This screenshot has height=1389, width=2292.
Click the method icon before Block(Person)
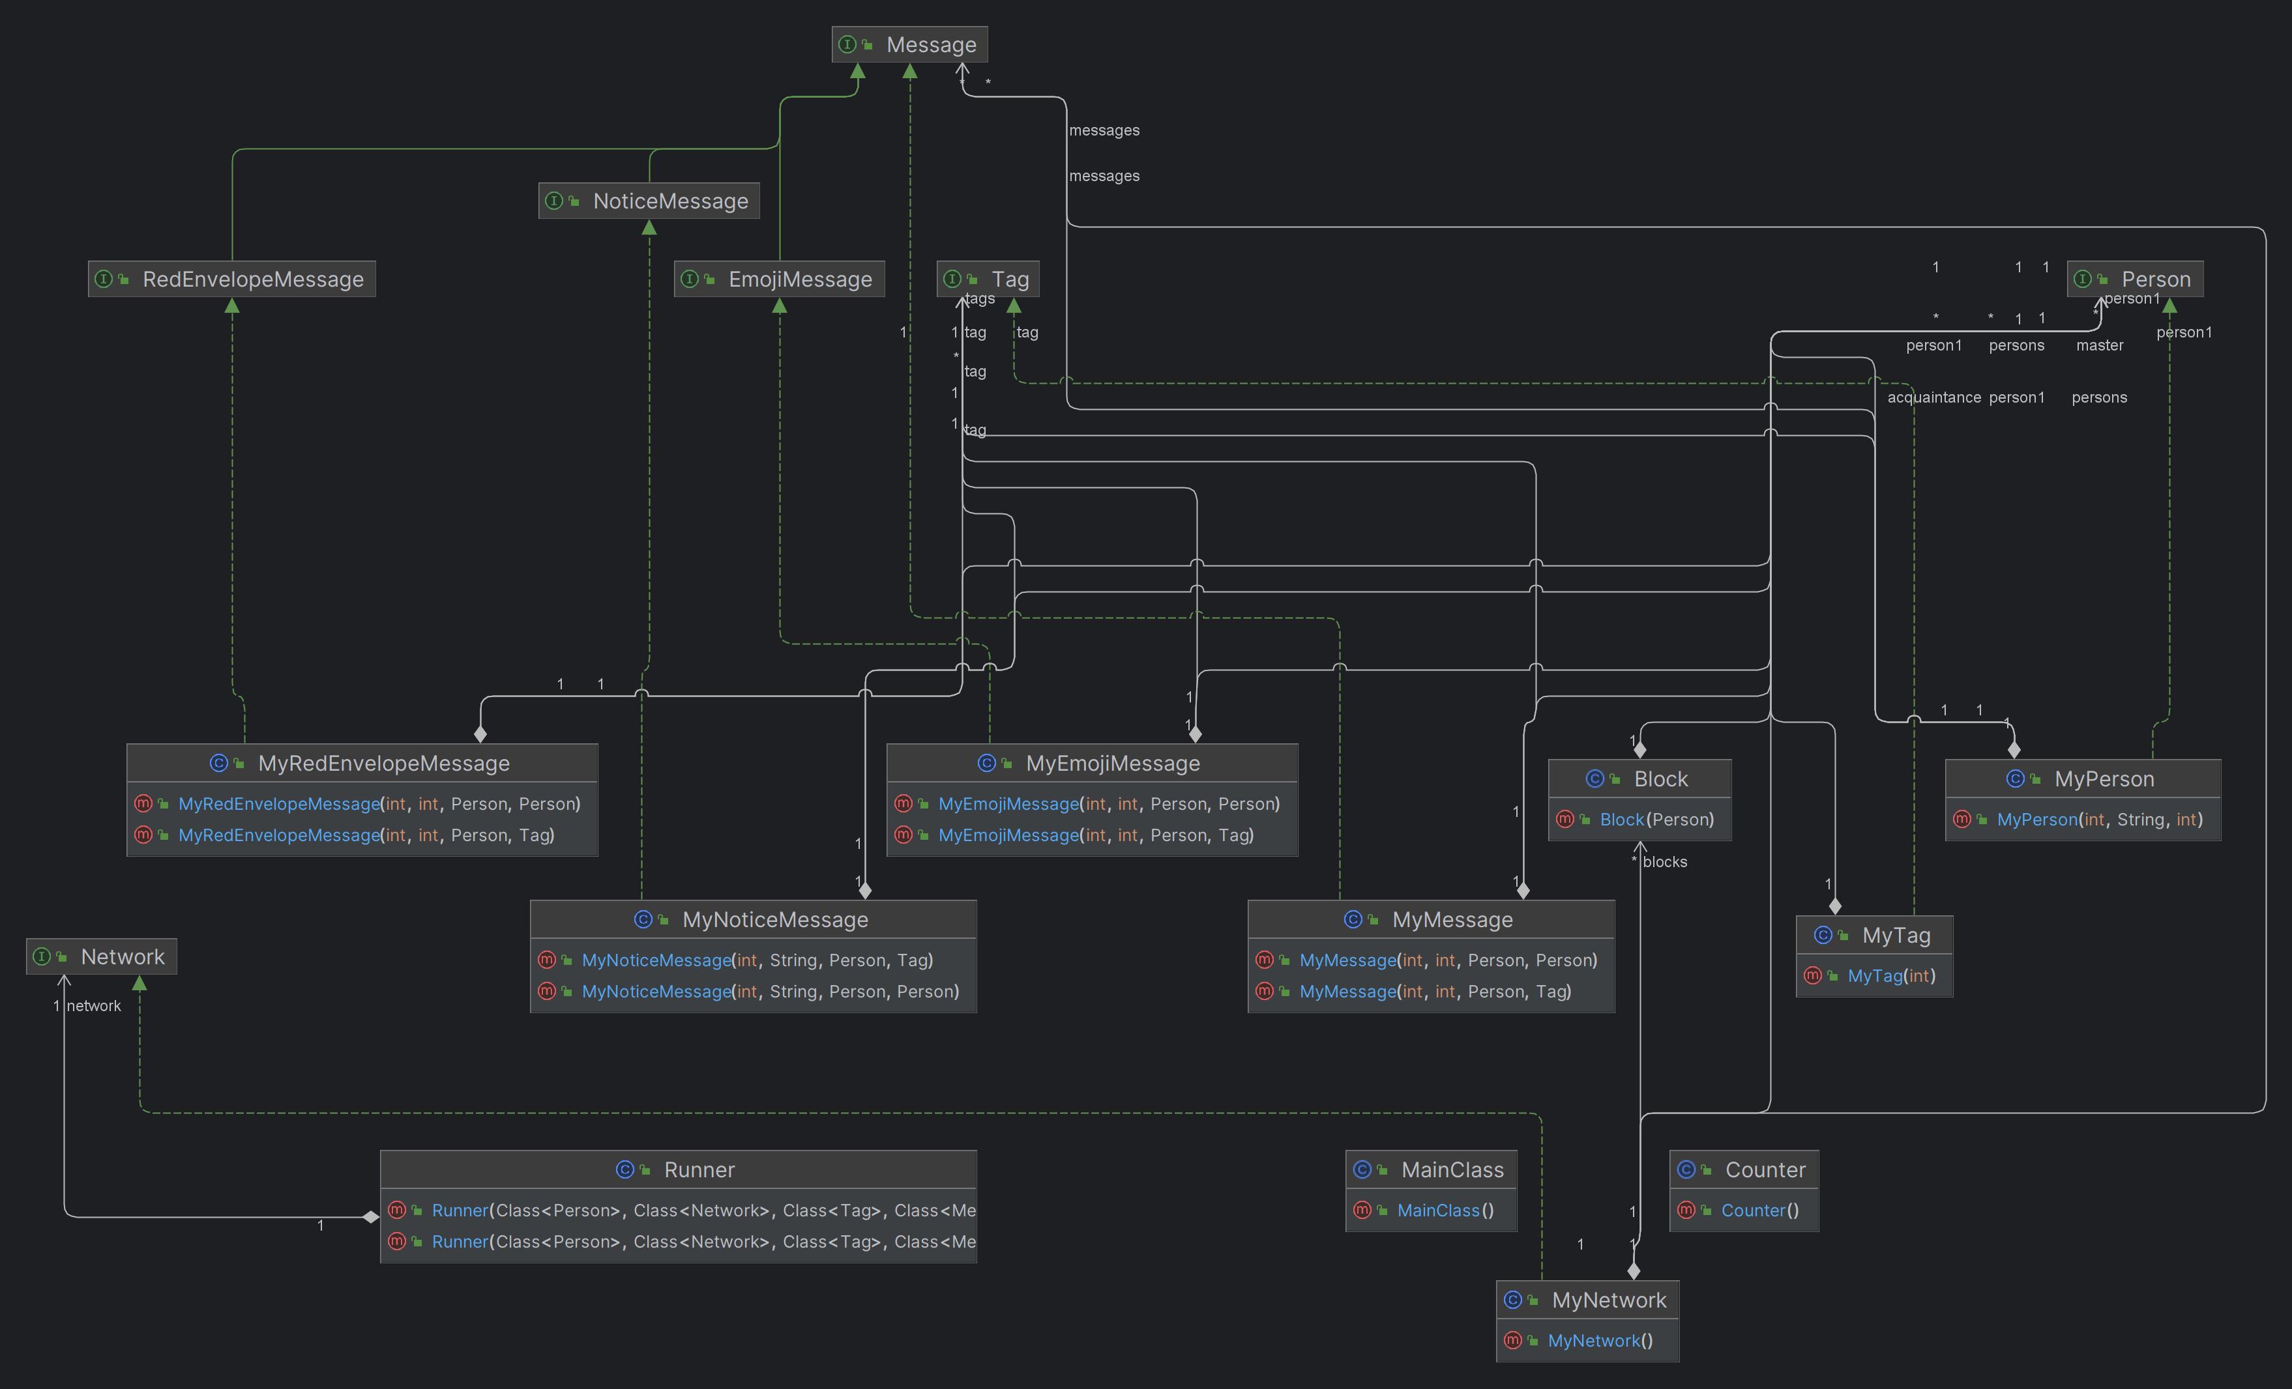click(1565, 819)
